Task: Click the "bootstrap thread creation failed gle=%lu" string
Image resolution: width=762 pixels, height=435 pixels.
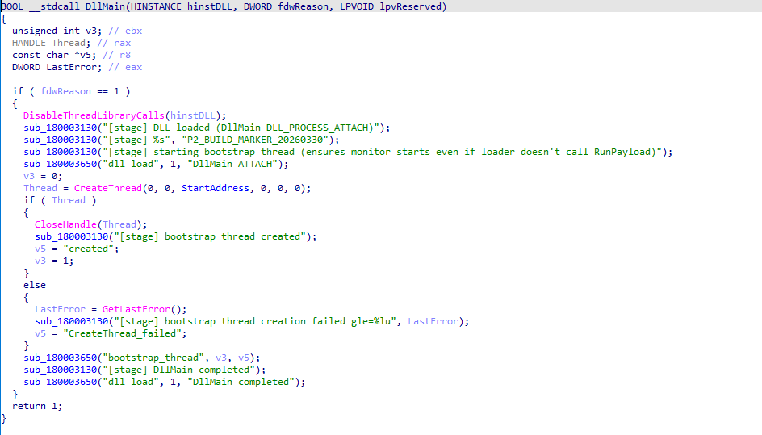Action: pyautogui.click(x=254, y=321)
